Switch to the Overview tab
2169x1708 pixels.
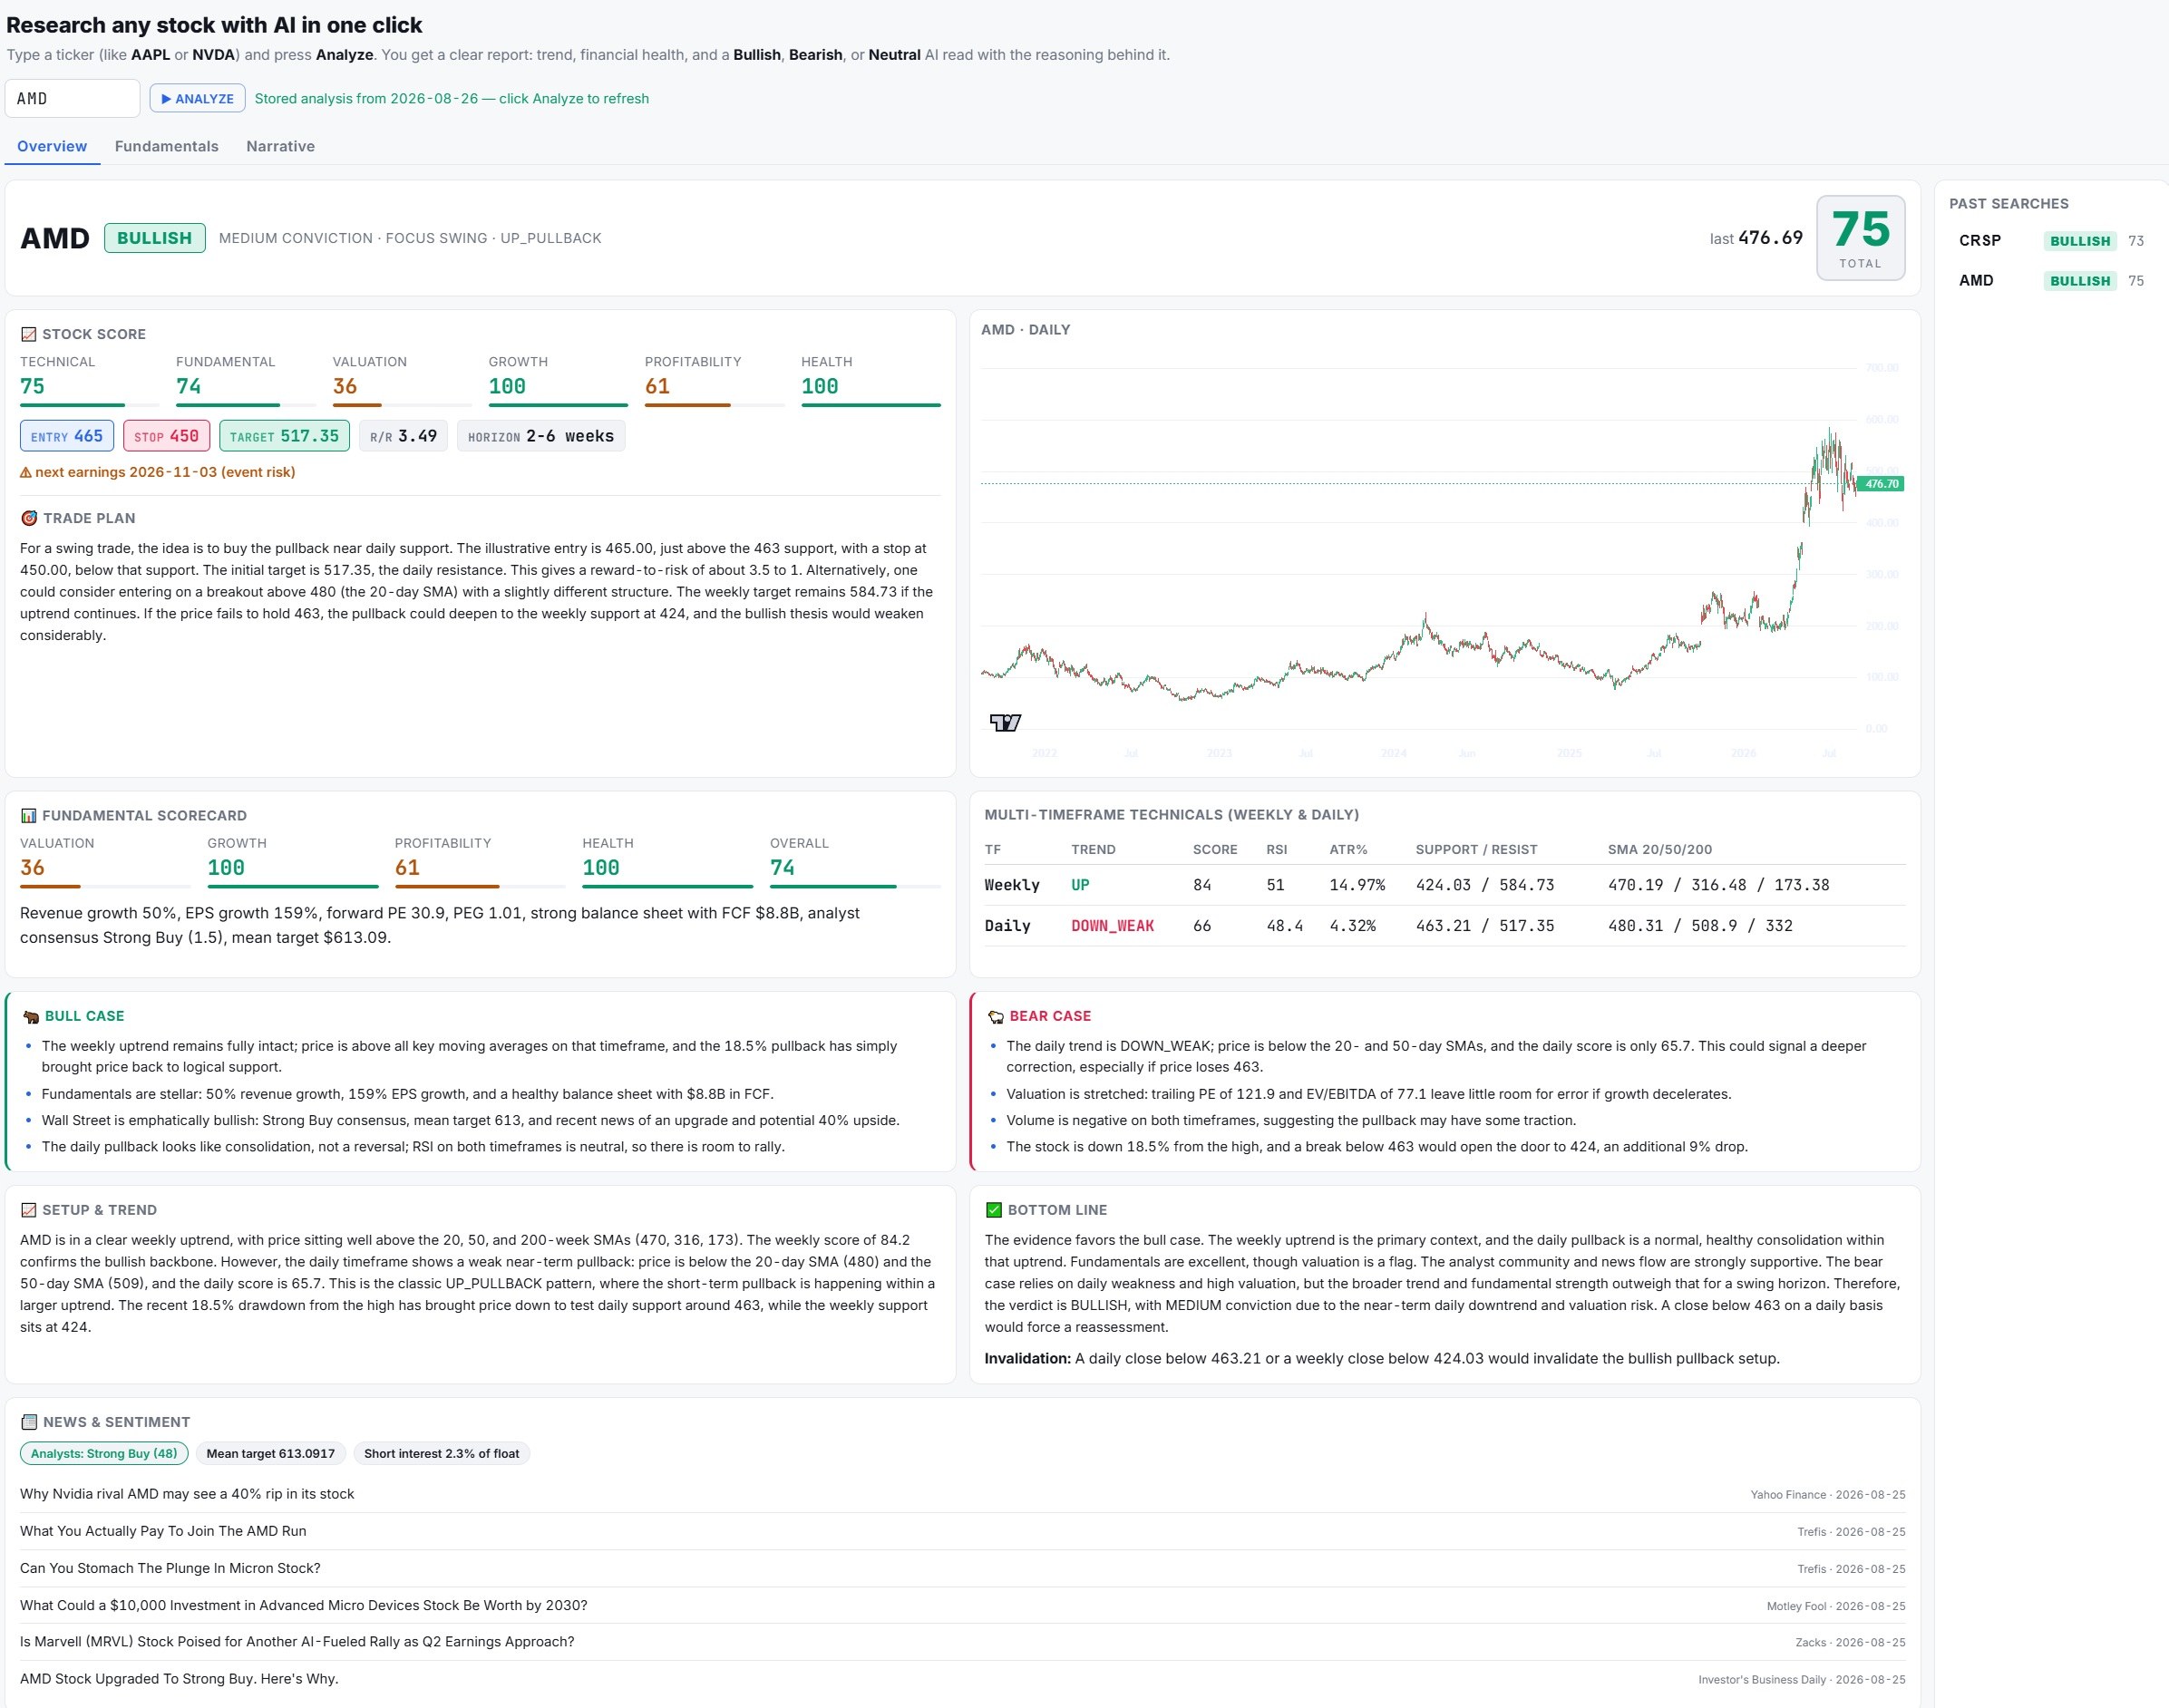tap(52, 146)
